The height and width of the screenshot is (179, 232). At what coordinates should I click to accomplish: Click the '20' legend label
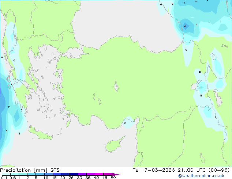63,178
